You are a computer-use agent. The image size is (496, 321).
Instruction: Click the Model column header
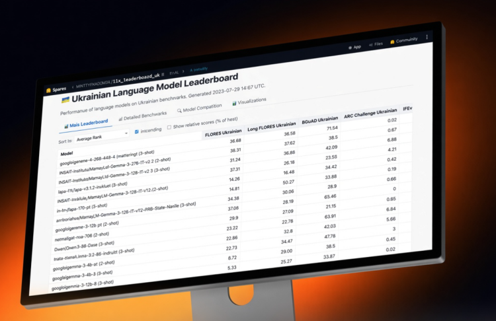67,153
